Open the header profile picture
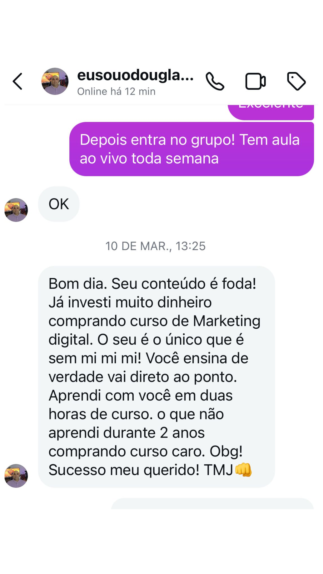The image size is (323, 574). [55, 81]
